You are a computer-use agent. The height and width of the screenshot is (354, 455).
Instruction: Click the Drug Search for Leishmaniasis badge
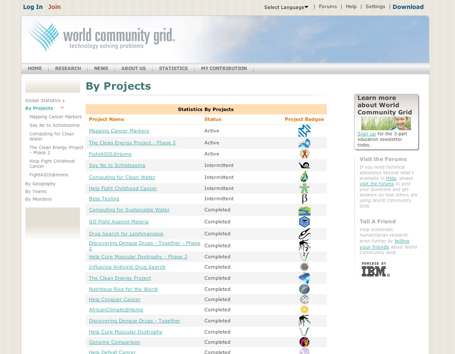(304, 234)
